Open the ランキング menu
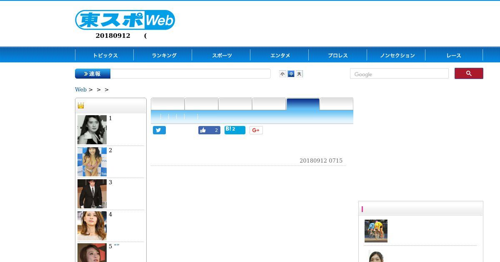This screenshot has width=500, height=262. (163, 55)
